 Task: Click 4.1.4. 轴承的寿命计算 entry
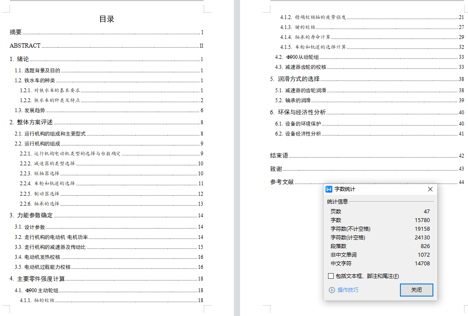click(372, 37)
